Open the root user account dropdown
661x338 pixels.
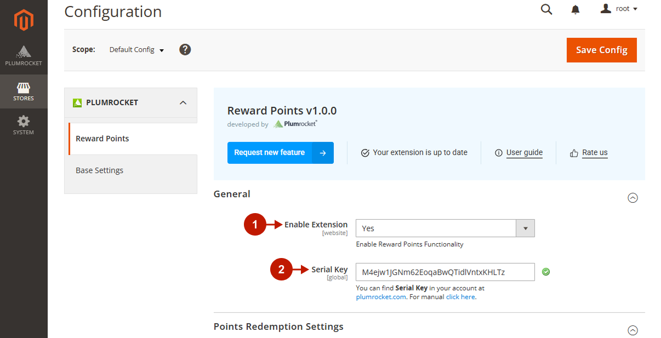coord(619,9)
